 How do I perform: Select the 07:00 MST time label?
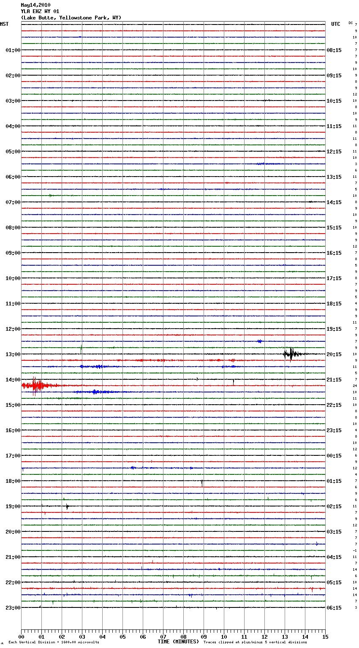[x=13, y=202]
